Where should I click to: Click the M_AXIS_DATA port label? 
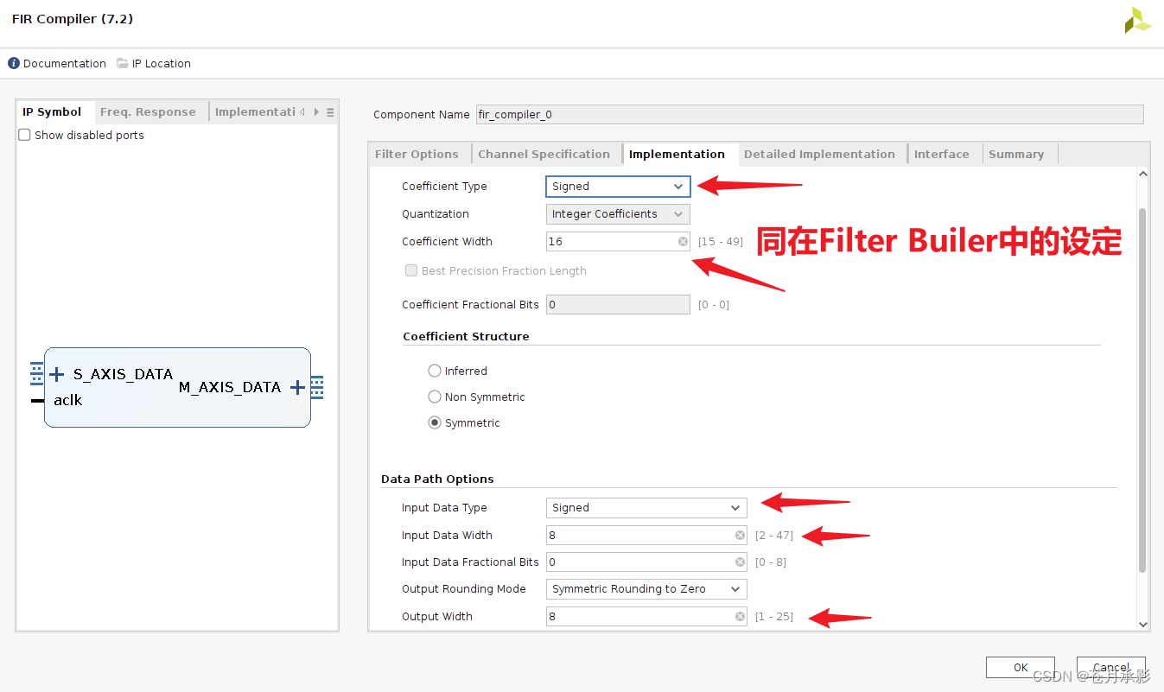click(x=230, y=387)
